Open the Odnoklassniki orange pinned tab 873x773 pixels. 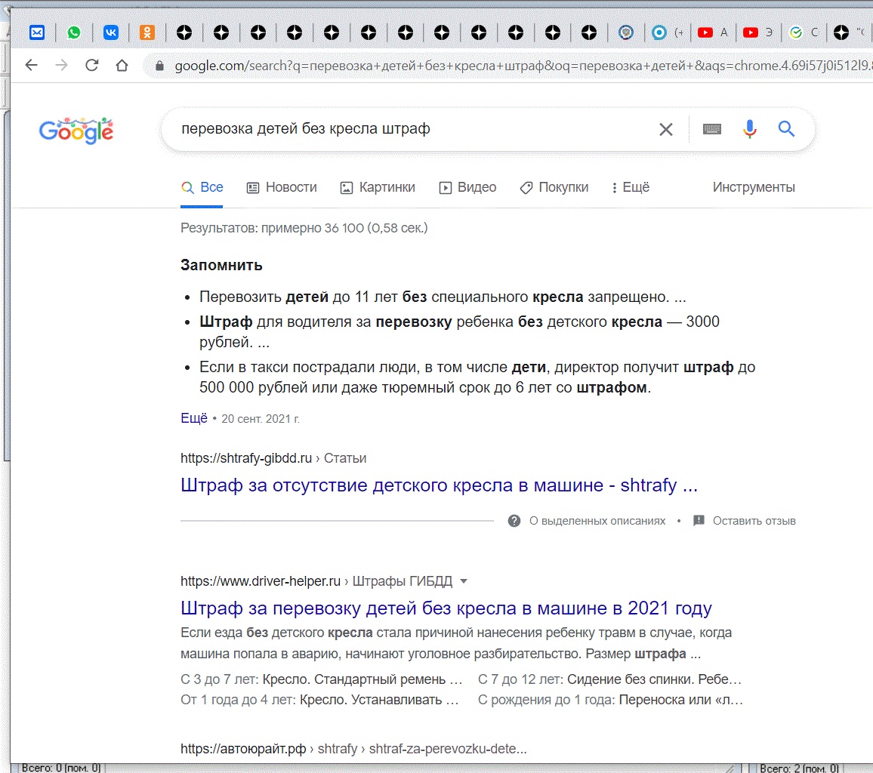(147, 32)
